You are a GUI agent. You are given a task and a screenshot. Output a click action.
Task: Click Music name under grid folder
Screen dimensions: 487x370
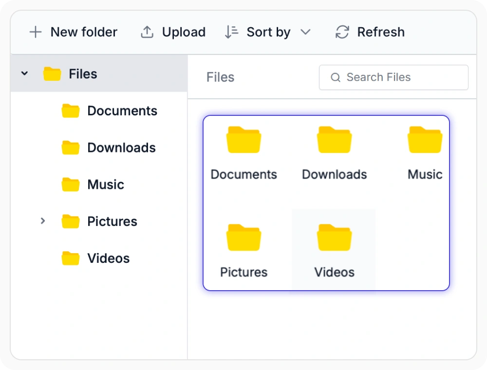pyautogui.click(x=425, y=174)
